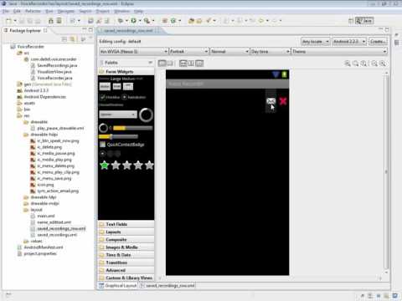Screen dimensions: 402x301
Task: Select AndroidManifest.xml in Package Explorer
Action: point(44,247)
